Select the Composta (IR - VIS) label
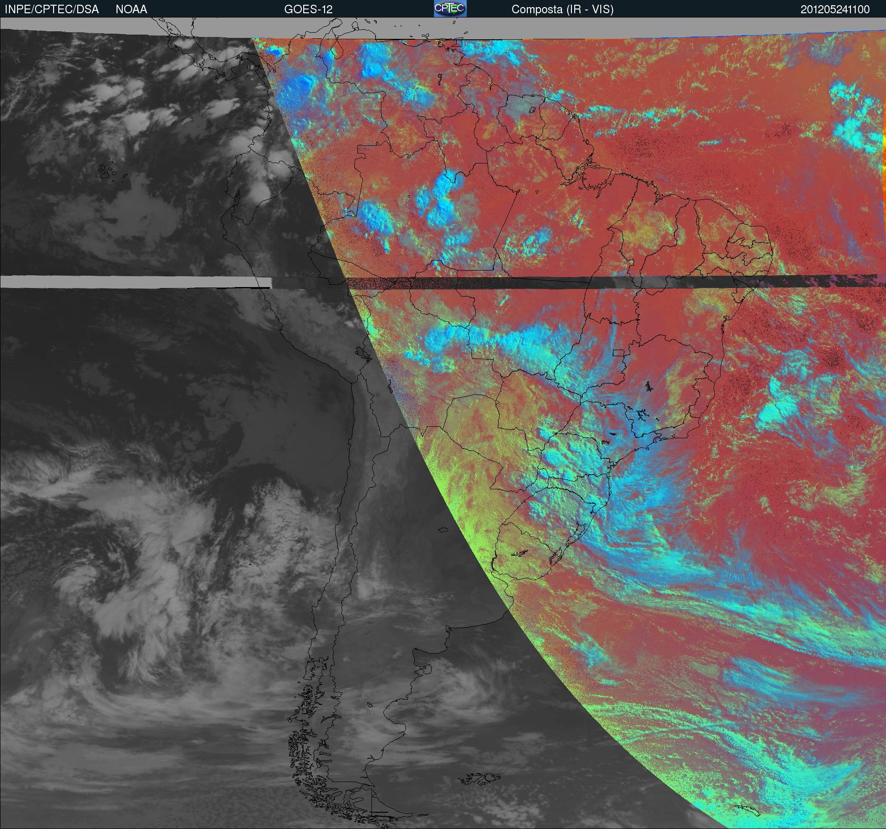Image resolution: width=886 pixels, height=829 pixels. click(562, 9)
